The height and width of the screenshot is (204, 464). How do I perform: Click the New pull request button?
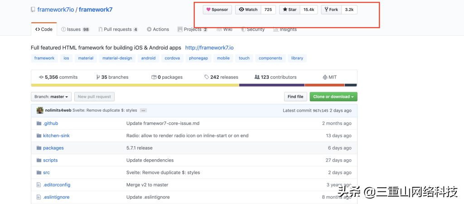[94, 96]
